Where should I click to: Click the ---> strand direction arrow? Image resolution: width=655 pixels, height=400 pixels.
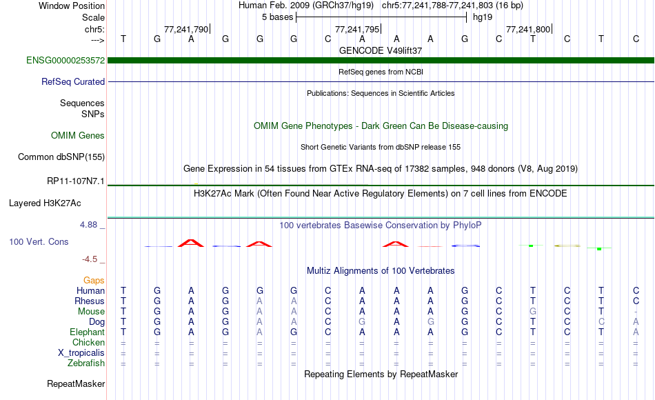pyautogui.click(x=98, y=40)
